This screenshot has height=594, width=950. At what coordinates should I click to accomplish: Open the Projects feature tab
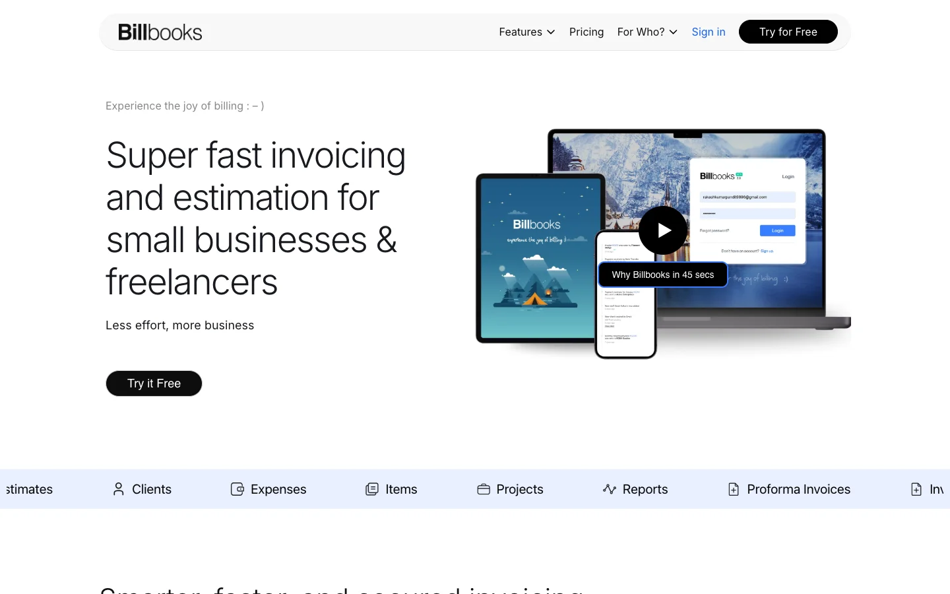(510, 489)
